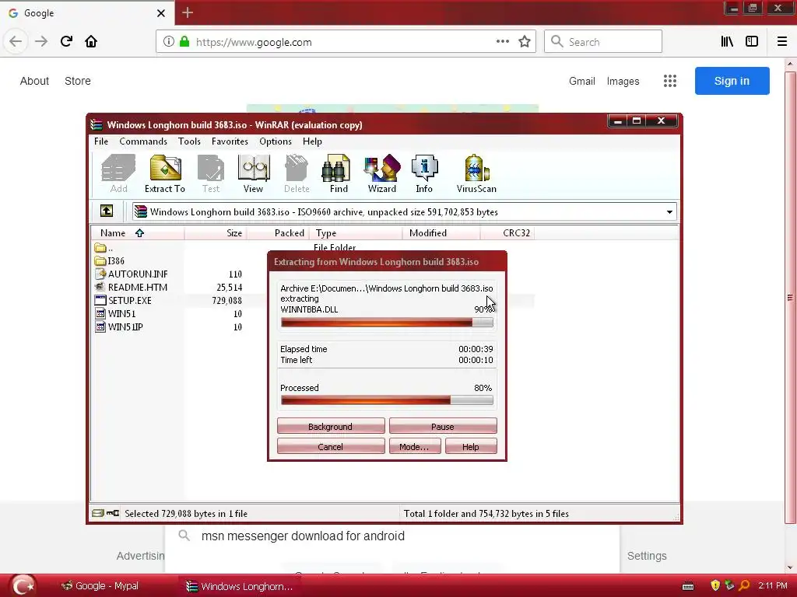The image size is (797, 597).
Task: Click the Processed total progress bar
Action: (x=387, y=400)
